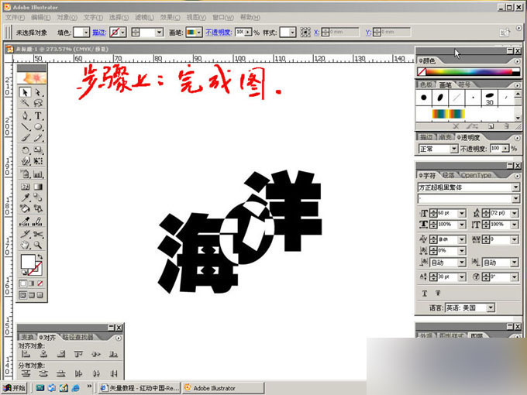Open the font style dropdown below font name
This screenshot has height=395, width=527.
tap(515, 199)
